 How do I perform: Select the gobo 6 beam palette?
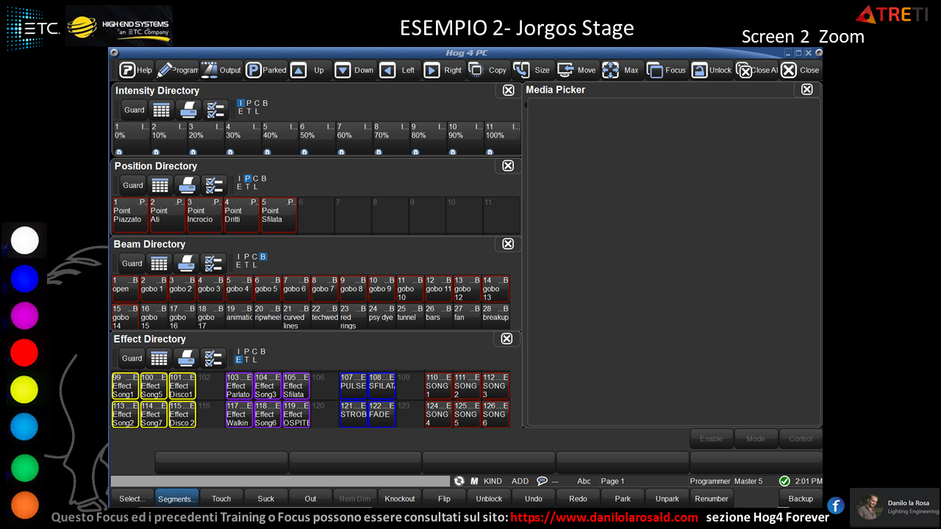(296, 289)
